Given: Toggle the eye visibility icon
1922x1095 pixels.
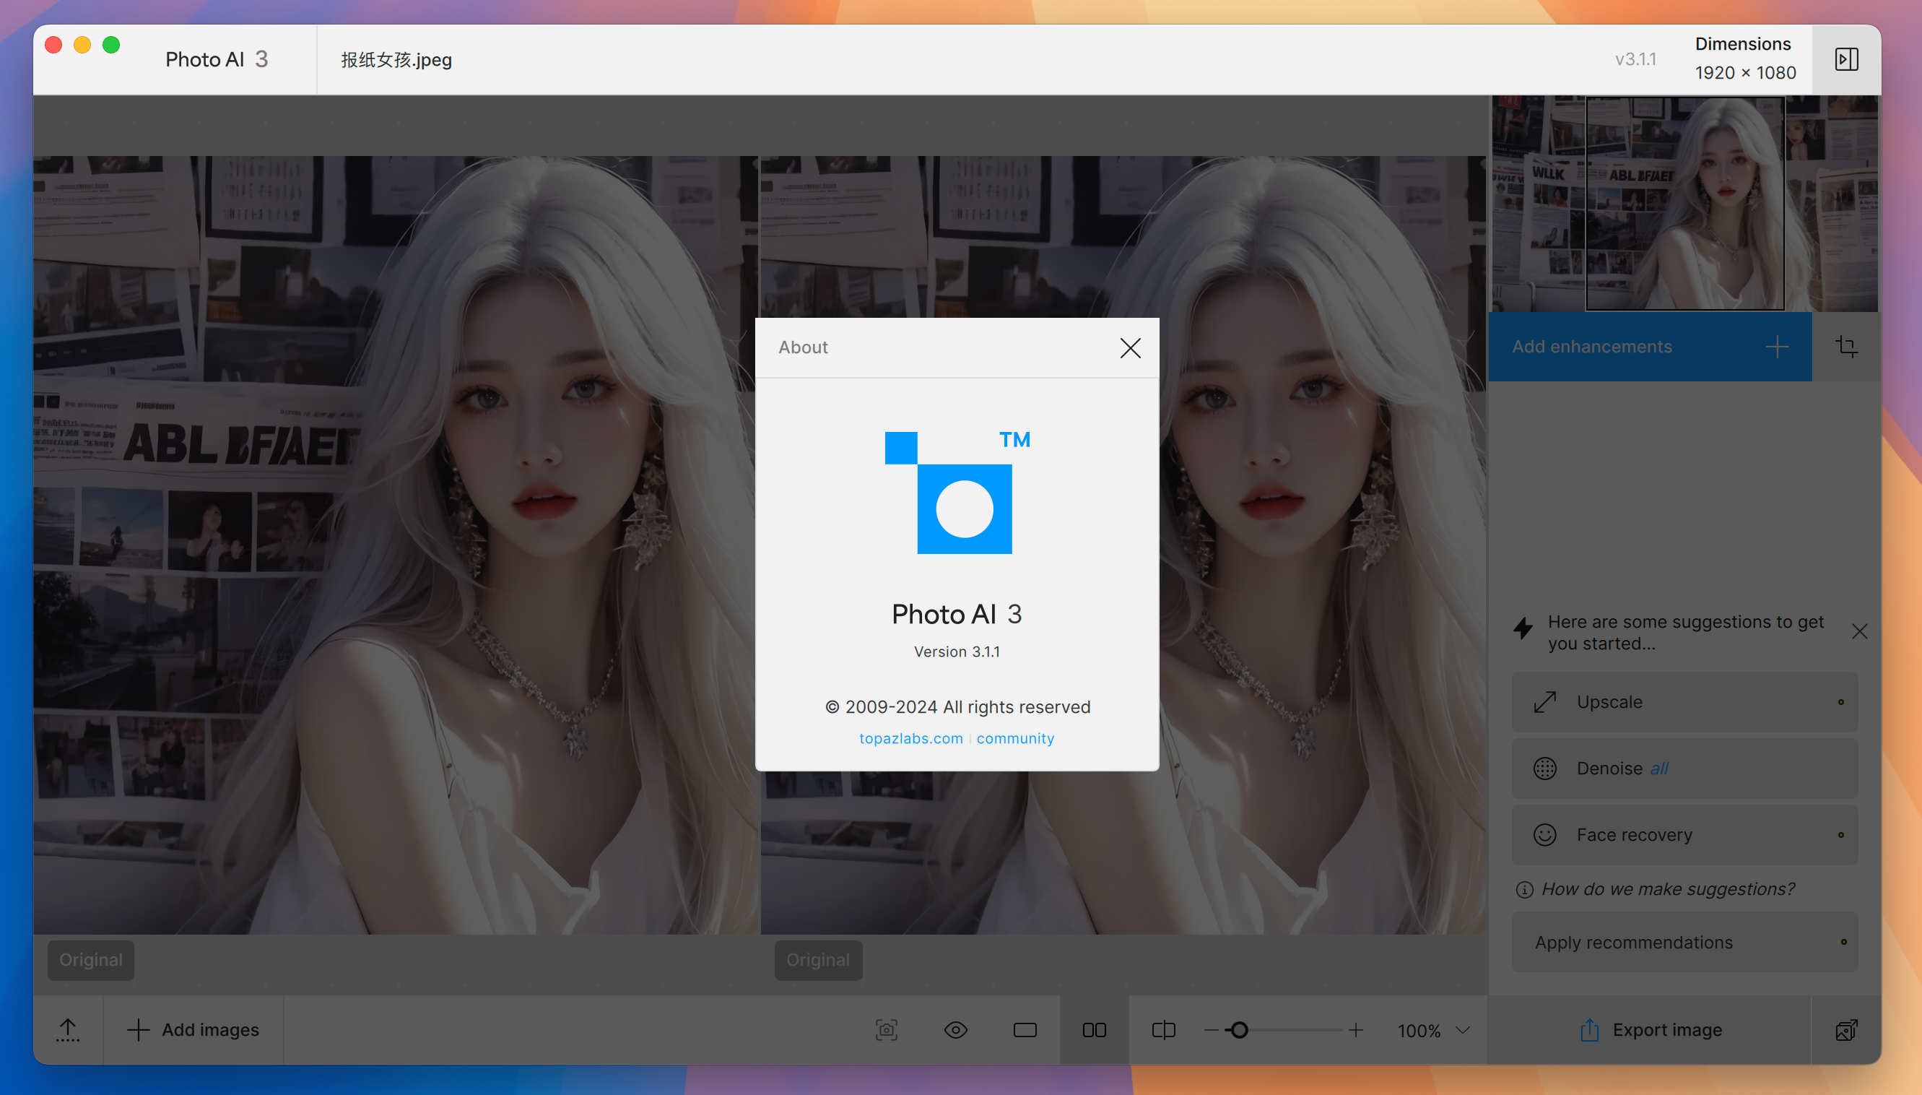Looking at the screenshot, I should tap(957, 1030).
